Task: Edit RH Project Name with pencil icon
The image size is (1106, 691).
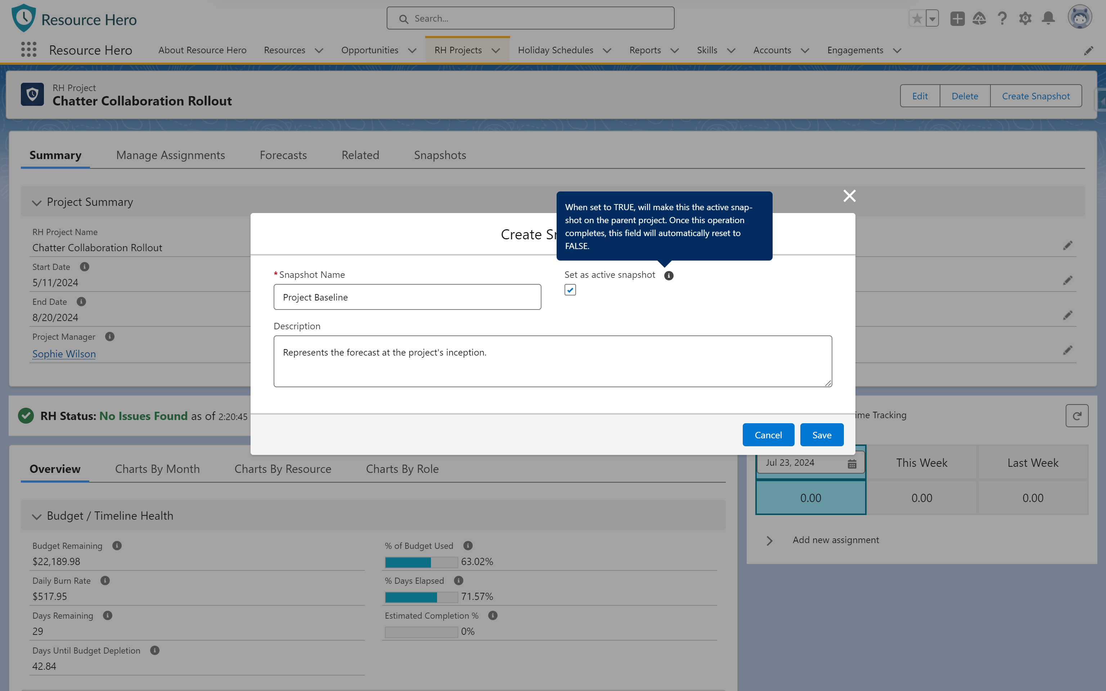Action: pyautogui.click(x=1067, y=245)
